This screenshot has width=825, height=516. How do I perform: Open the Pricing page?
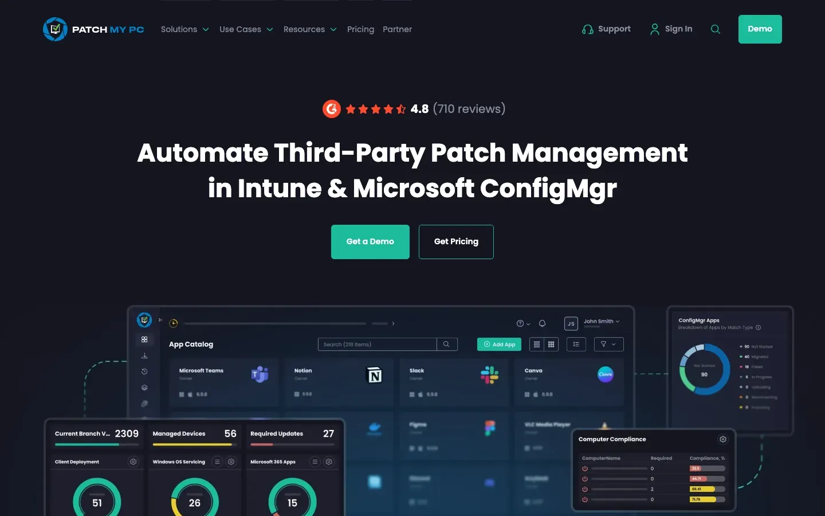(360, 29)
